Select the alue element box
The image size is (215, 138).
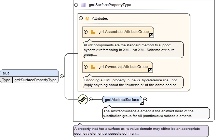29,73
